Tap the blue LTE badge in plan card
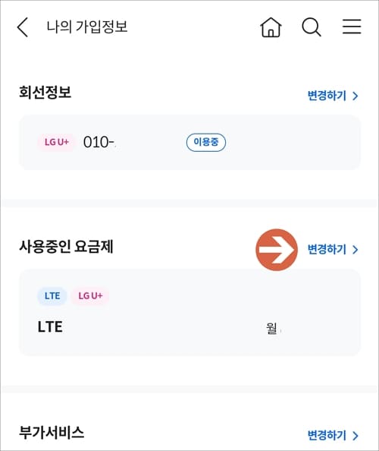This screenshot has height=451, width=379. coord(52,295)
